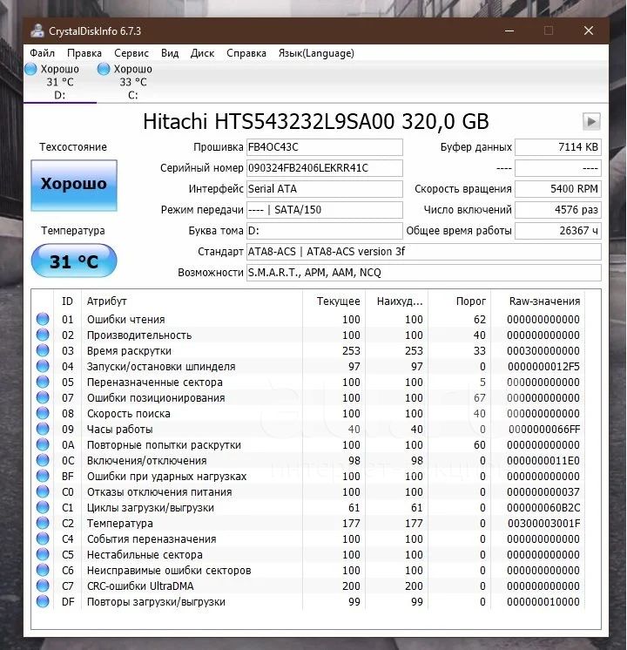Click the rotation speed field 5400 RPM
Viewport: 627px width, 650px height.
pos(558,188)
